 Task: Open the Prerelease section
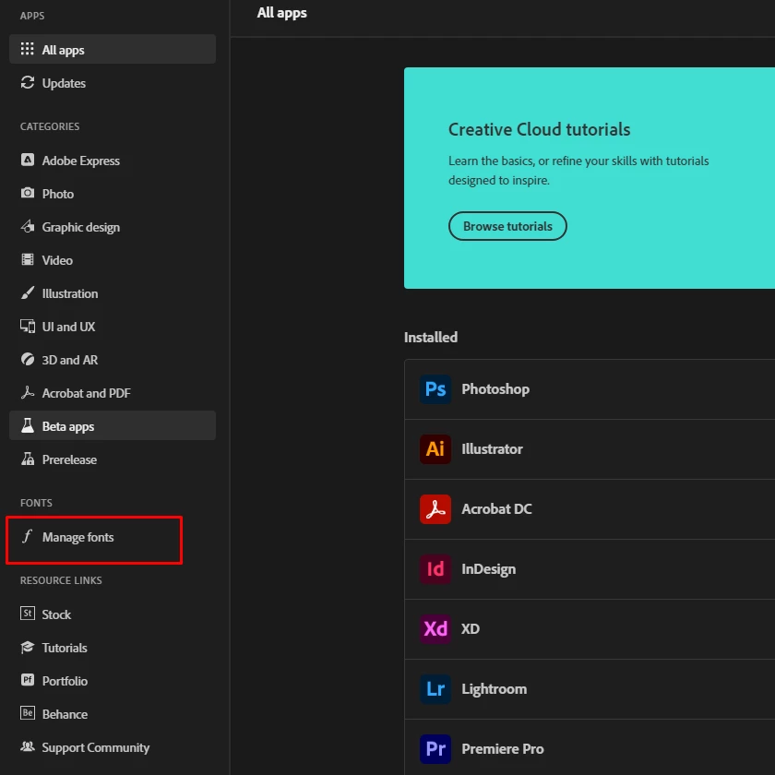pos(113,459)
